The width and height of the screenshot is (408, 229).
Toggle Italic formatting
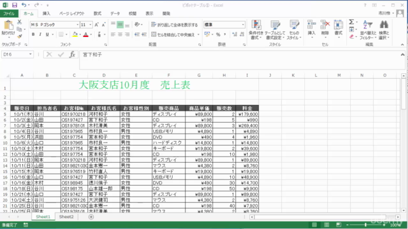point(40,34)
